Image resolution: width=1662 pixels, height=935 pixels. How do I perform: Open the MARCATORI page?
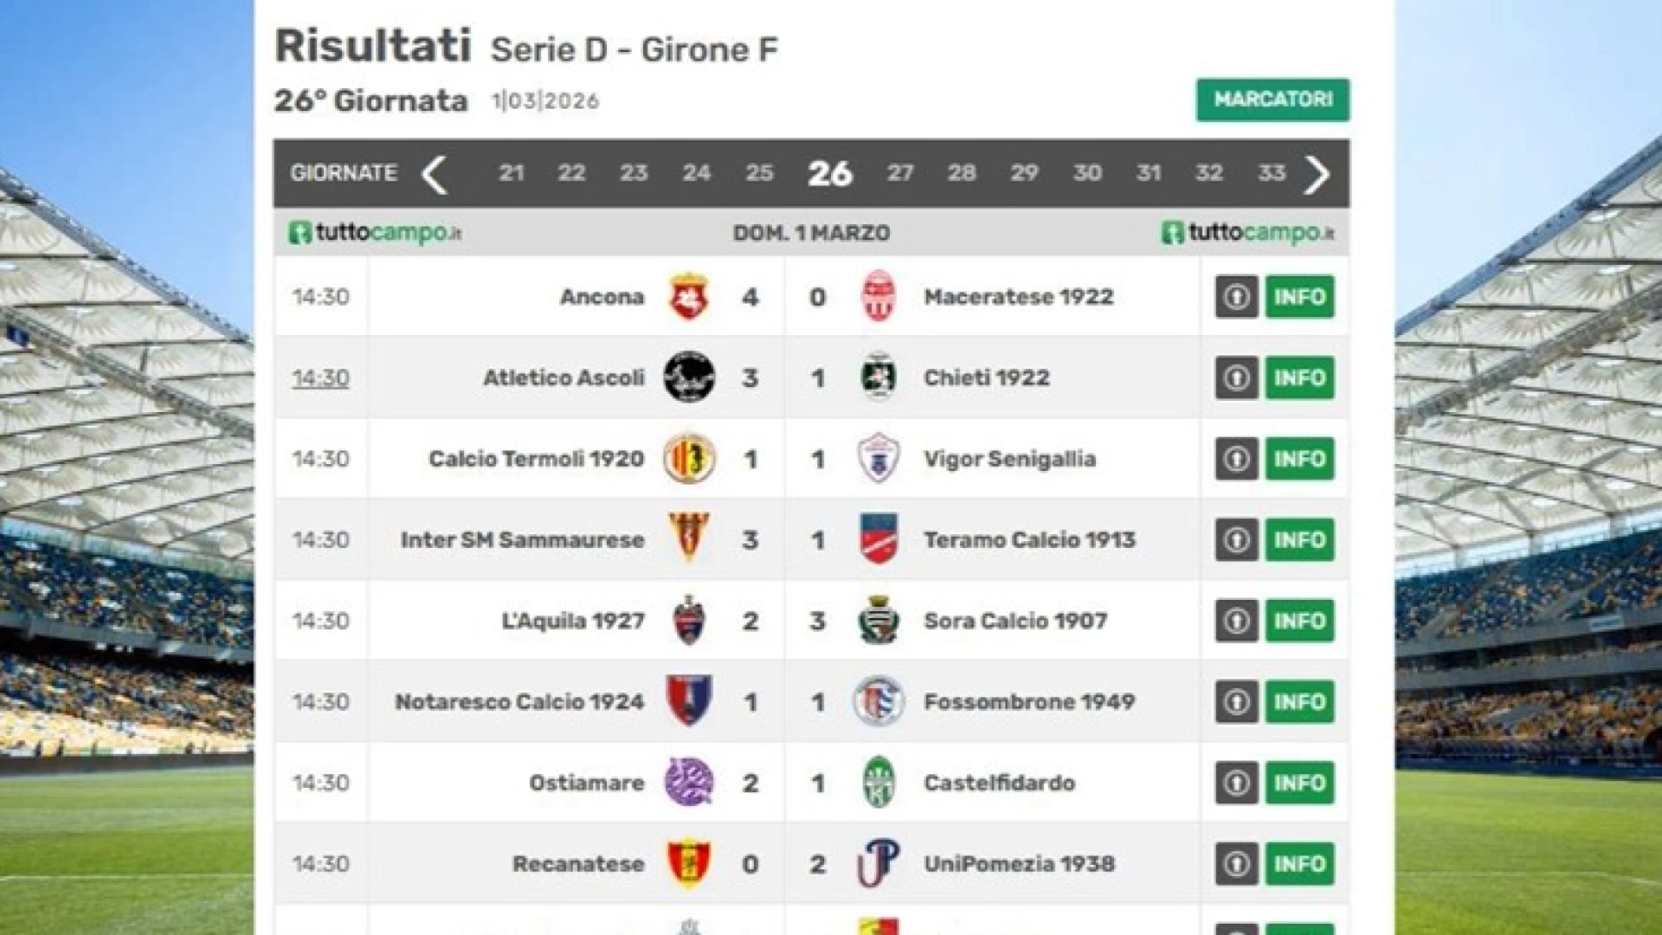coord(1272,100)
